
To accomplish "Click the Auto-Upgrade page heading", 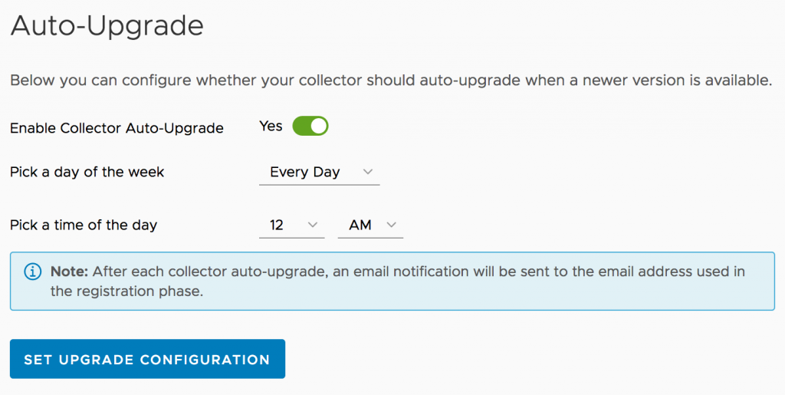I will click(107, 26).
